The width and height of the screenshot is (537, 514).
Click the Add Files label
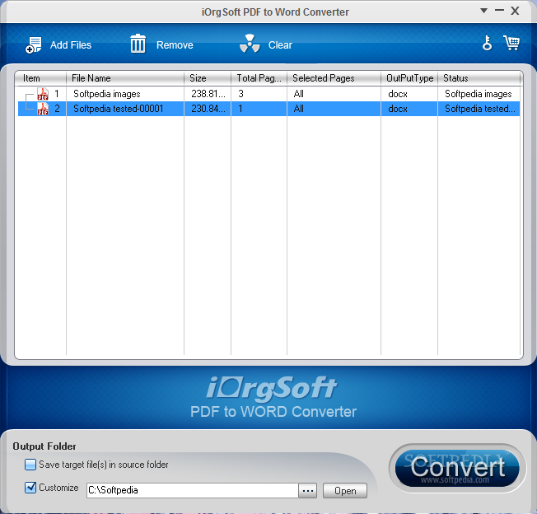(x=71, y=44)
